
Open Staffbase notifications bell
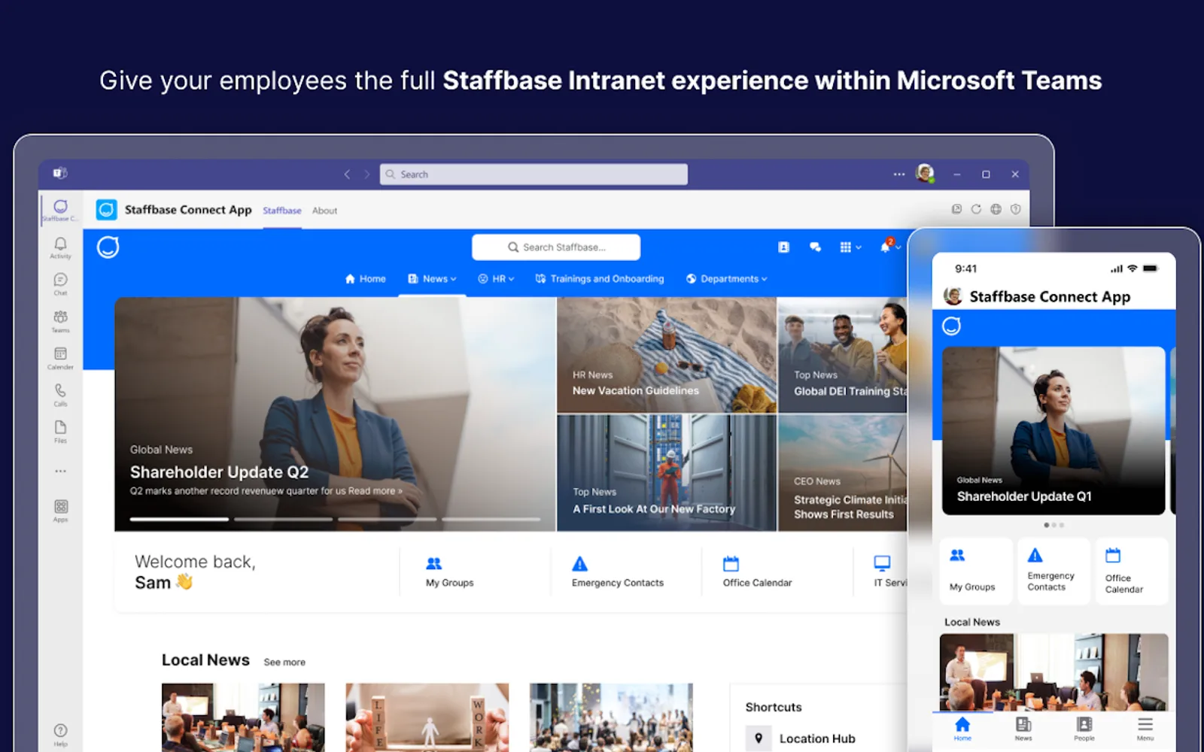point(886,247)
